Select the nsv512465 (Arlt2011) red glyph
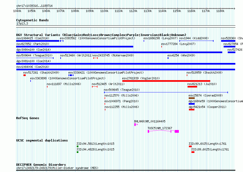 tap(95, 87)
